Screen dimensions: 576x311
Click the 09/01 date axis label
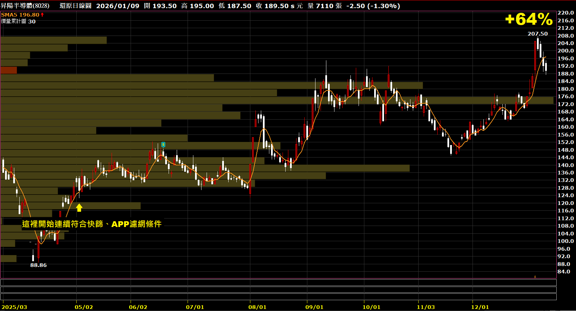click(x=314, y=307)
